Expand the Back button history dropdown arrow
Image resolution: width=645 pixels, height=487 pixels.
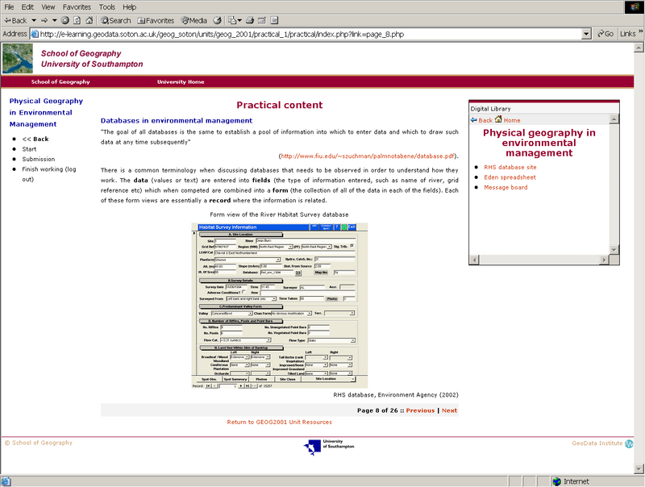tap(34, 20)
